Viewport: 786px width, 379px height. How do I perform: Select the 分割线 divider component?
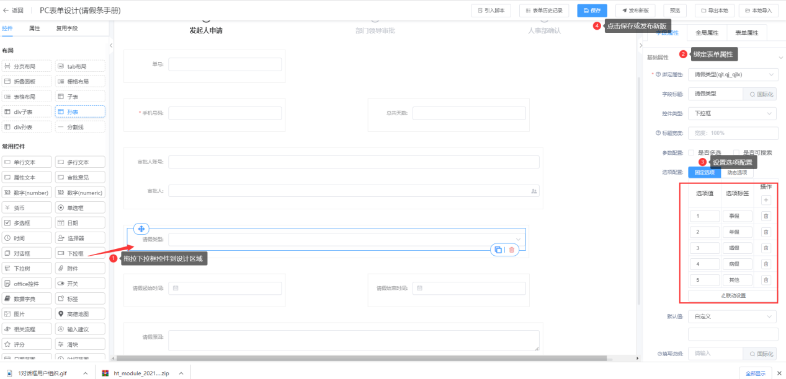coord(80,127)
